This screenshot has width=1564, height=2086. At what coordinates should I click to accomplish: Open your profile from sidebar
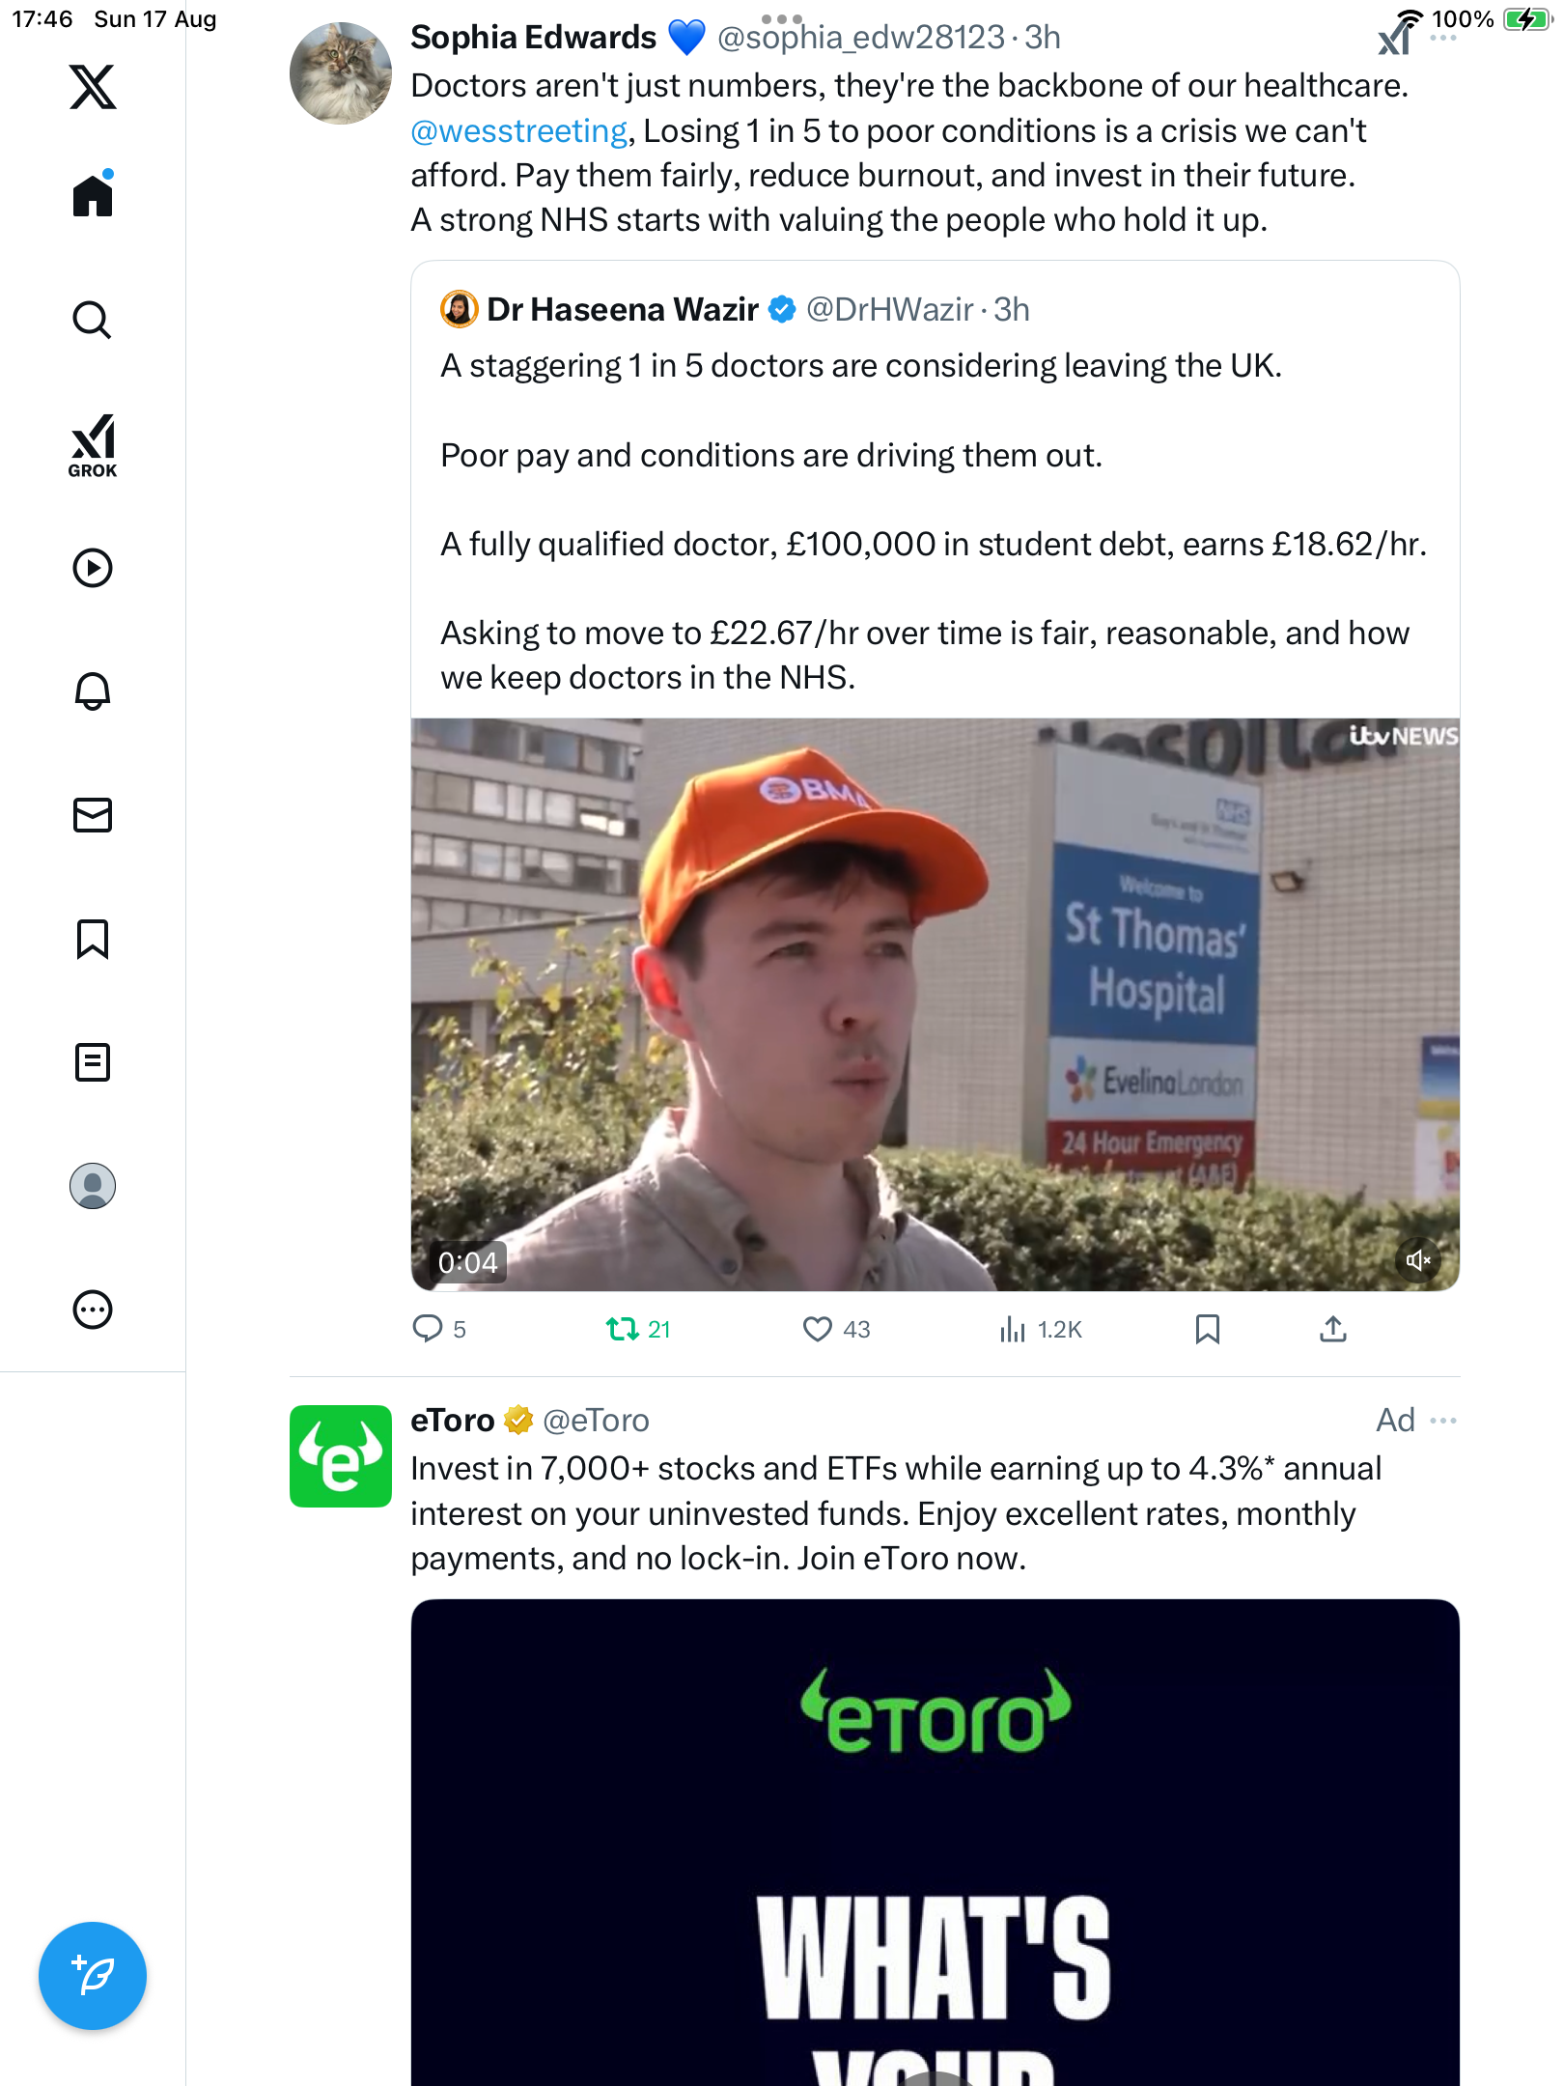tap(93, 1186)
